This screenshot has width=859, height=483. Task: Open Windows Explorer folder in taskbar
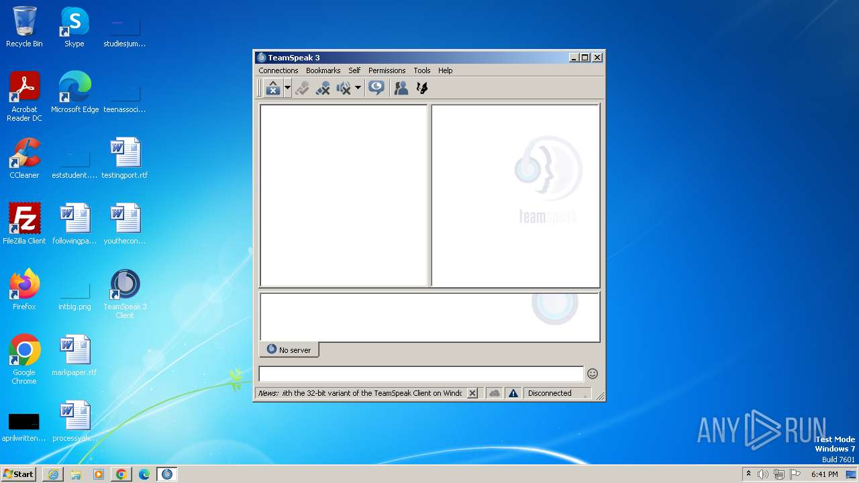(x=76, y=474)
